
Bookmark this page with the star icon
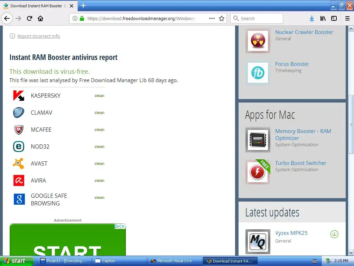point(222,18)
